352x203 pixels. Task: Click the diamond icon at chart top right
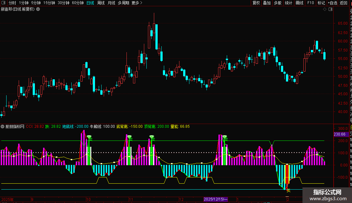point(325,9)
